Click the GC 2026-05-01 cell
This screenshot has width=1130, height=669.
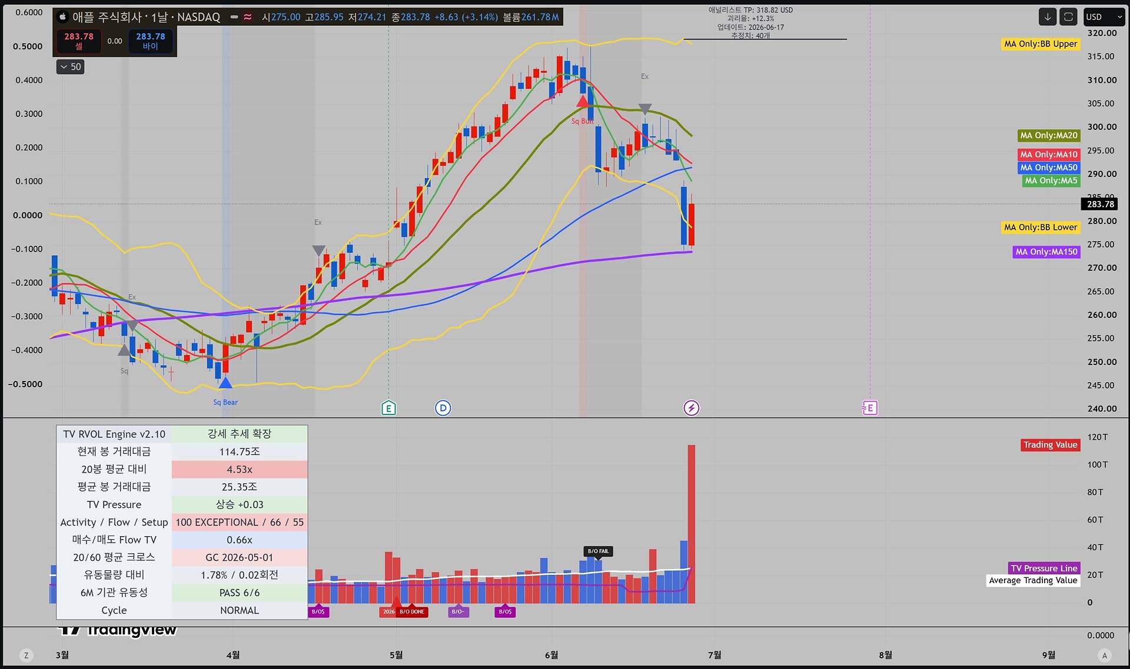tap(240, 558)
